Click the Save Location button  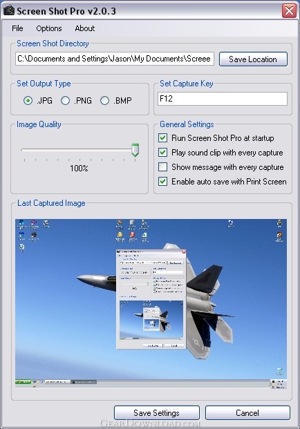pos(253,59)
